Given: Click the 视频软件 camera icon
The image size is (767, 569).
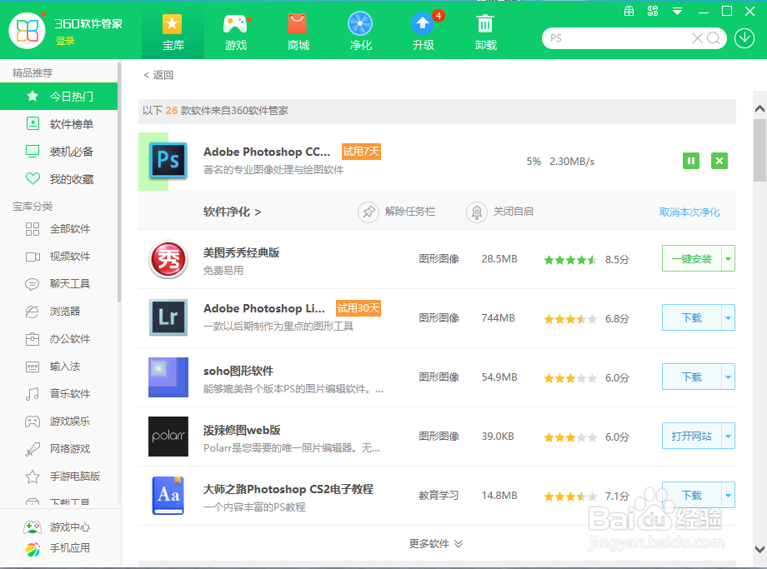Looking at the screenshot, I should (33, 257).
